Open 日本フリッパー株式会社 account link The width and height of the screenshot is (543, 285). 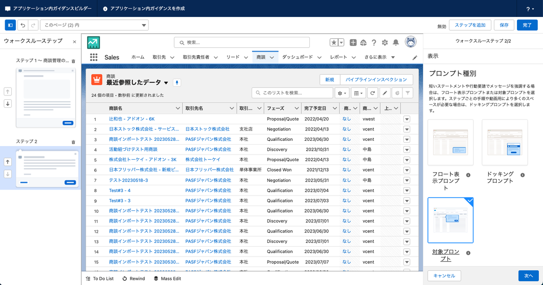[x=210, y=170]
